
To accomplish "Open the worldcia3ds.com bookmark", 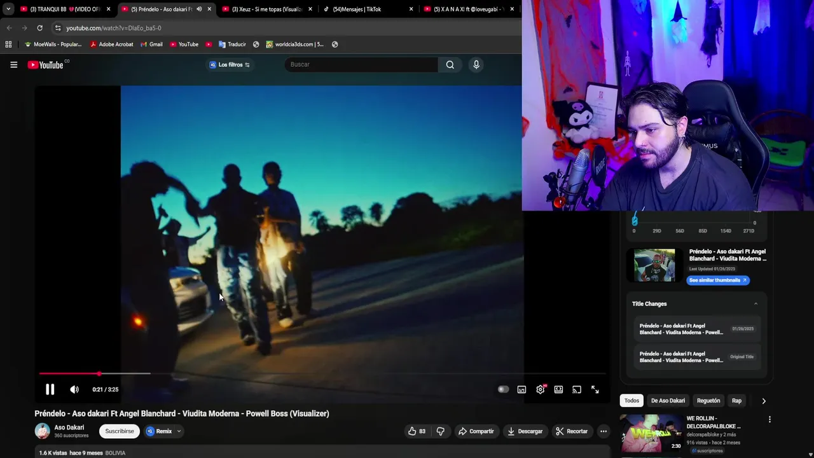I will point(294,45).
